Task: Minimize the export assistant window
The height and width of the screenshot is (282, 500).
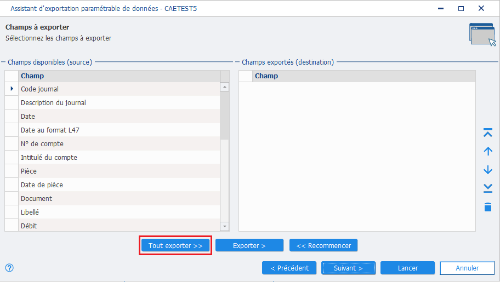Action: [x=441, y=8]
